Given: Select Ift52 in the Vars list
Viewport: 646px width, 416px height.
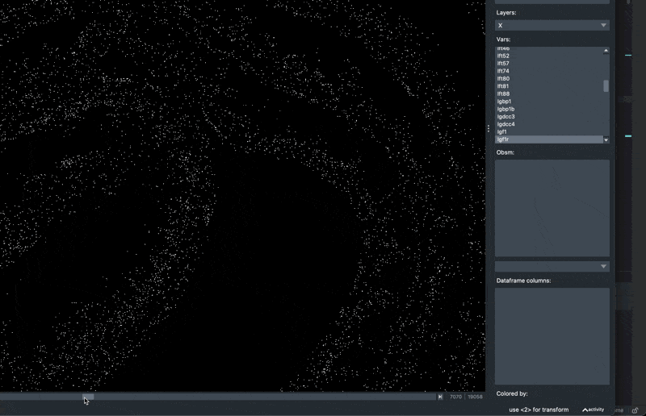Looking at the screenshot, I should [549, 56].
